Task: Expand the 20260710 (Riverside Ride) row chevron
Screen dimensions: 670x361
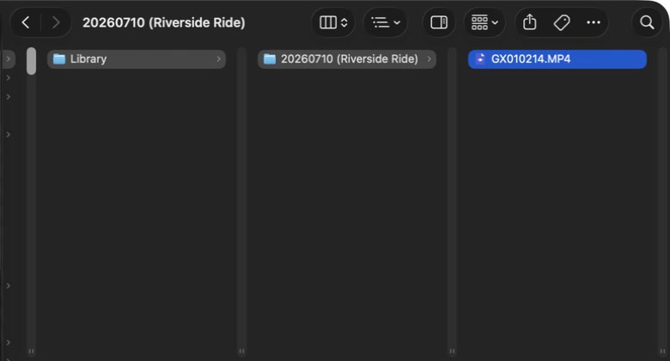Action: [x=429, y=59]
